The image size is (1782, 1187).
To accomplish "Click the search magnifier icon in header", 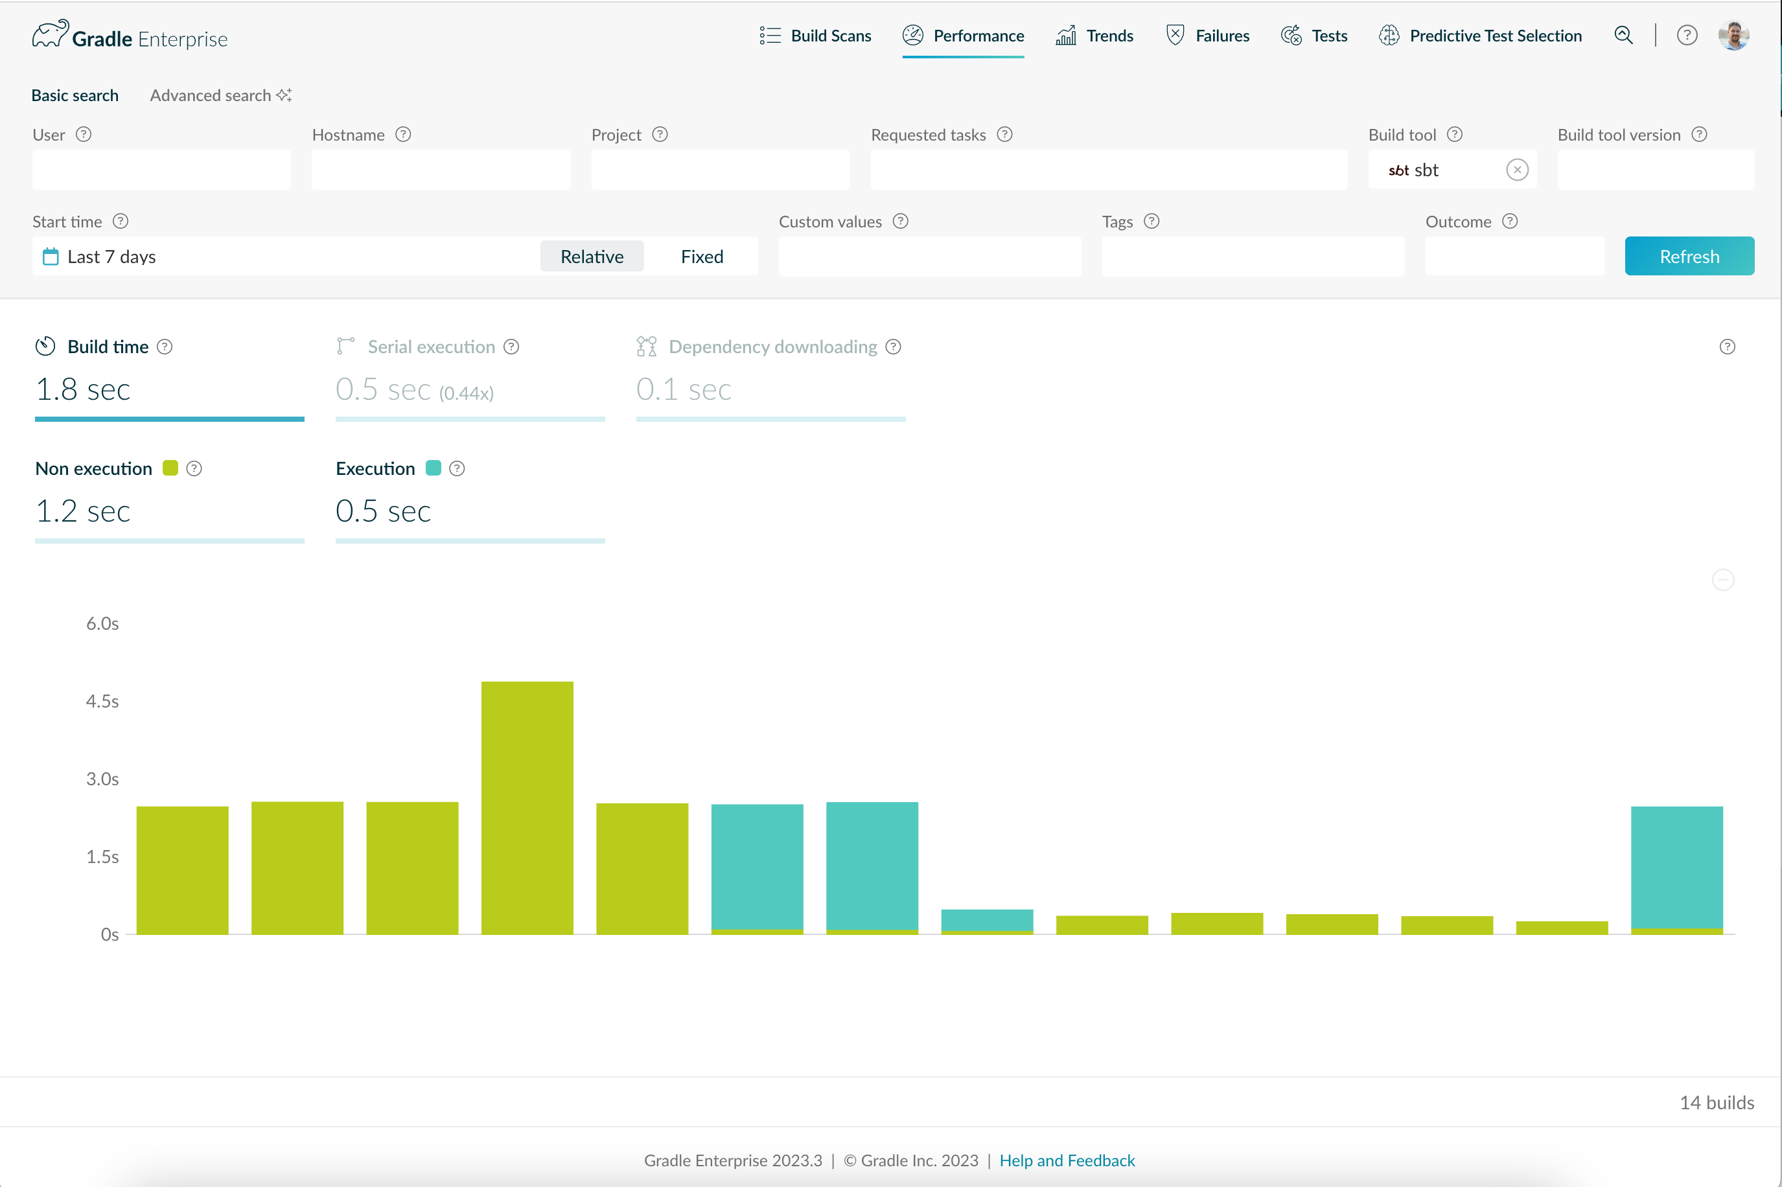I will 1623,36.
